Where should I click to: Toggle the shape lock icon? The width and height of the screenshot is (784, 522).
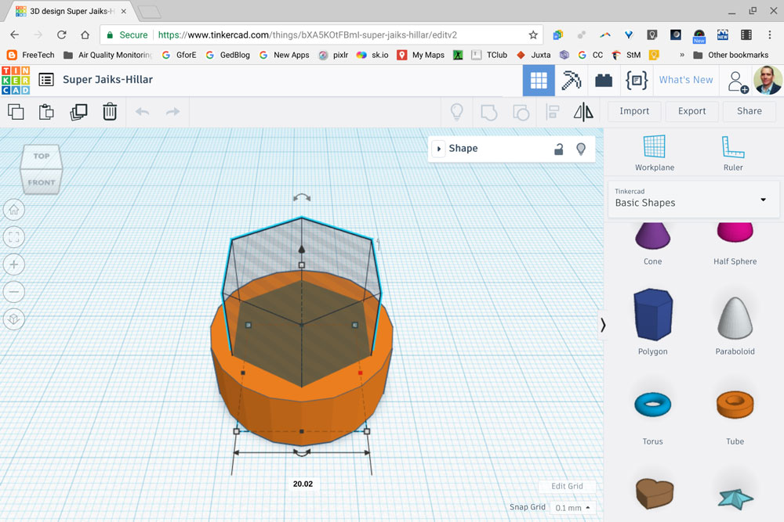(x=559, y=149)
